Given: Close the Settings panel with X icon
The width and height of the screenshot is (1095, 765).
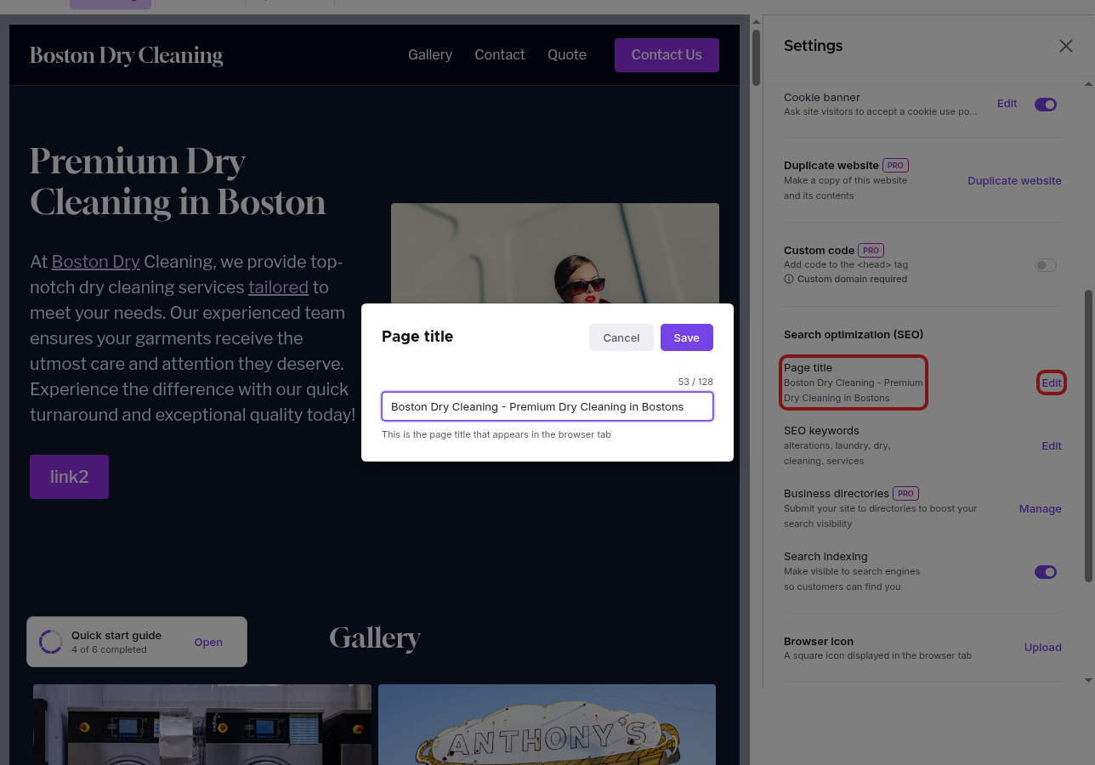Looking at the screenshot, I should [x=1065, y=46].
